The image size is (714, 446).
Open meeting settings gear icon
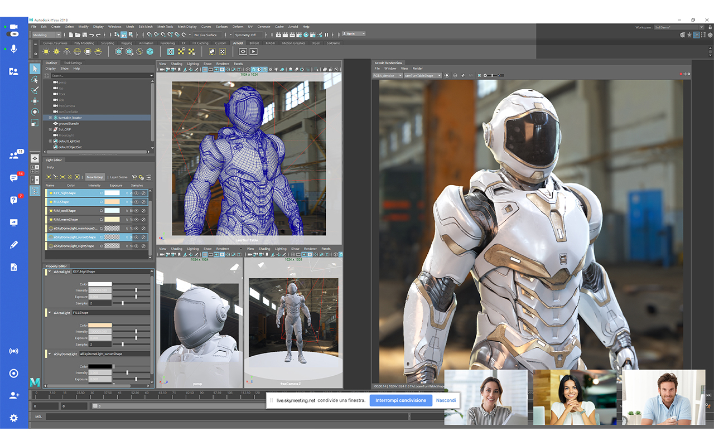click(x=14, y=418)
